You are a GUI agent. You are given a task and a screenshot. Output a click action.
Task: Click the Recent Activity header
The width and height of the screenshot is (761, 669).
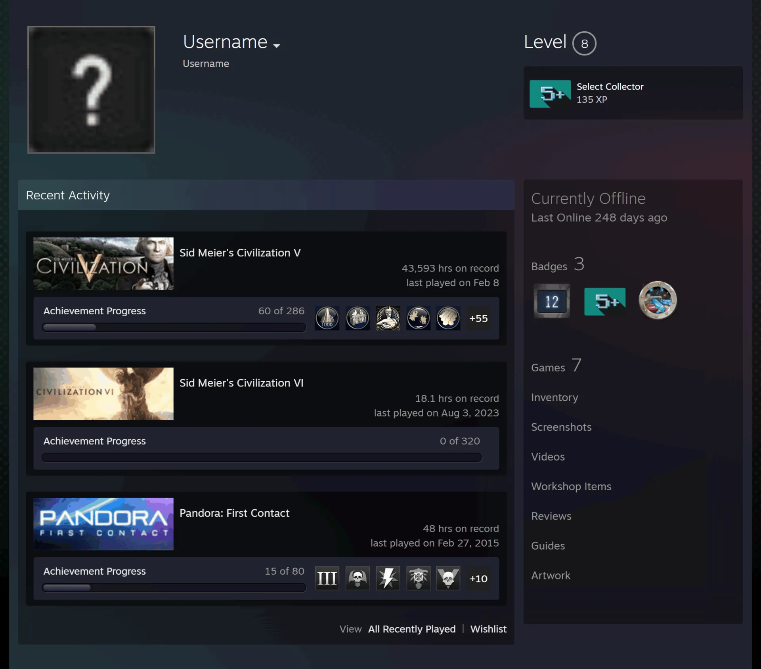click(266, 195)
